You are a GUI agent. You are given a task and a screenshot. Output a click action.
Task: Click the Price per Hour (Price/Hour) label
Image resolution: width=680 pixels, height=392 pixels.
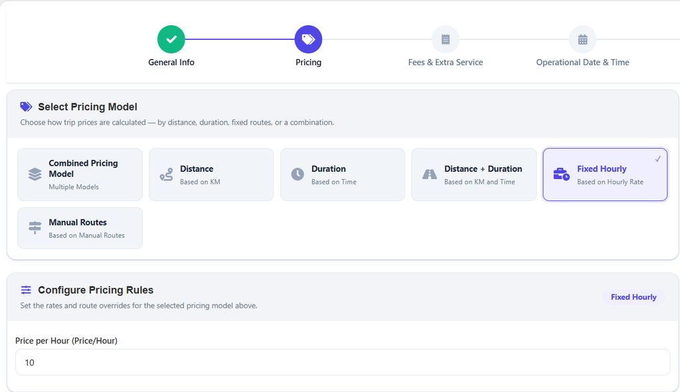pyautogui.click(x=66, y=341)
